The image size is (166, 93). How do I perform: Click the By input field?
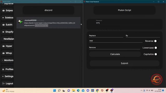point(143,36)
